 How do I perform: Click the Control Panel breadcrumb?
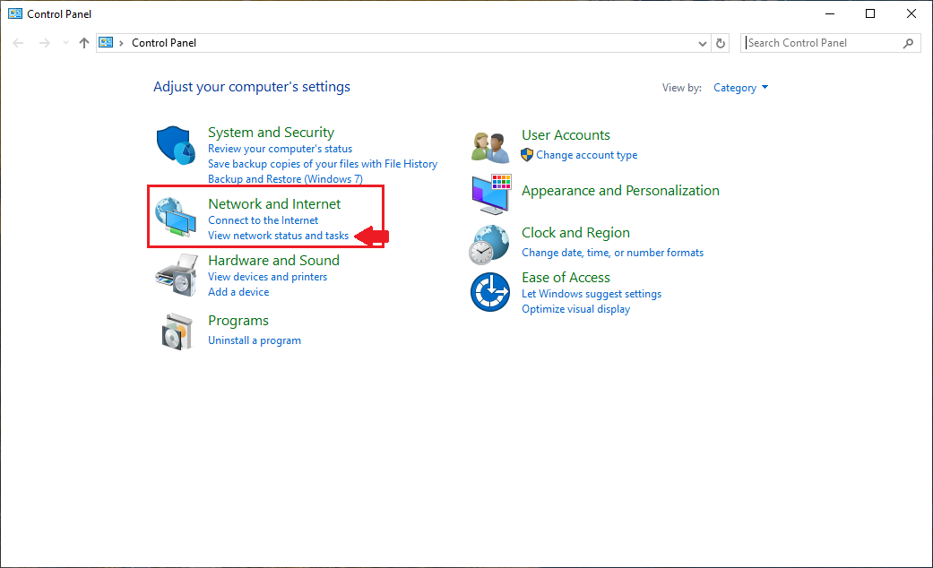click(x=164, y=43)
